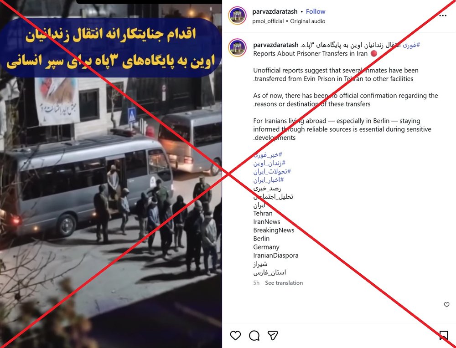456x348 pixels.
Task: Open more options three-dot menu
Action: click(443, 15)
